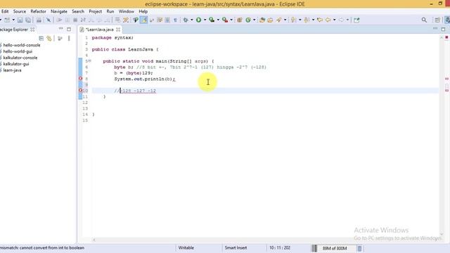Click error marker on line 8 gutter

81,79
